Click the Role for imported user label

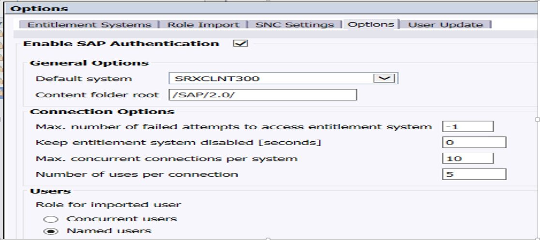pos(108,205)
